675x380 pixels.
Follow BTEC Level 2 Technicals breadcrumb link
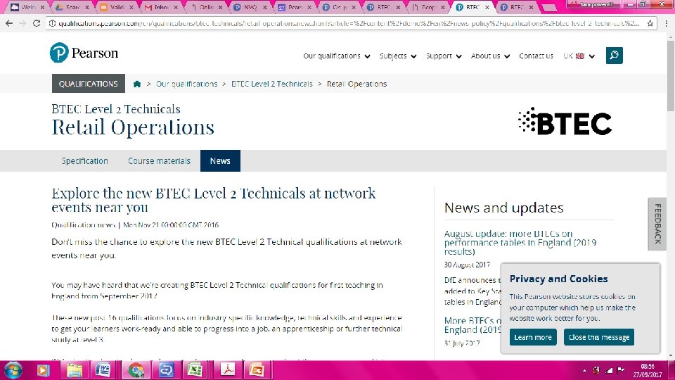(271, 84)
